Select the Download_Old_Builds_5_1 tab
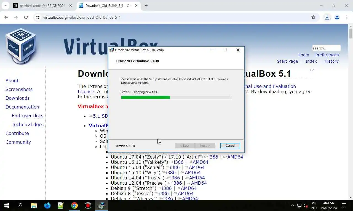353x211 pixels. click(x=108, y=5)
